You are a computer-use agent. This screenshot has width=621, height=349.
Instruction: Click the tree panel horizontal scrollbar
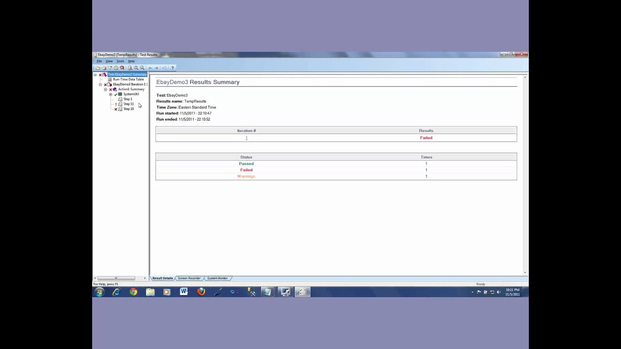117,278
